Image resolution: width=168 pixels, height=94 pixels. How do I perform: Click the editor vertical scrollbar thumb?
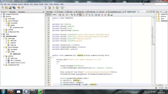[x=152, y=36]
